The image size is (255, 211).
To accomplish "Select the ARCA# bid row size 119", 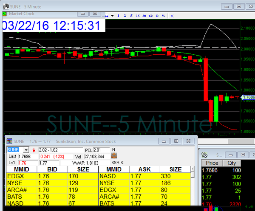I will tap(52, 190).
